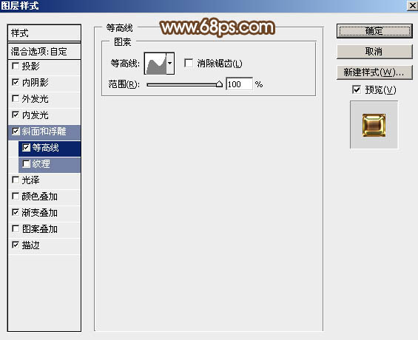Open the 内发光 inner glow settings row
The width and height of the screenshot is (418, 340).
44,116
